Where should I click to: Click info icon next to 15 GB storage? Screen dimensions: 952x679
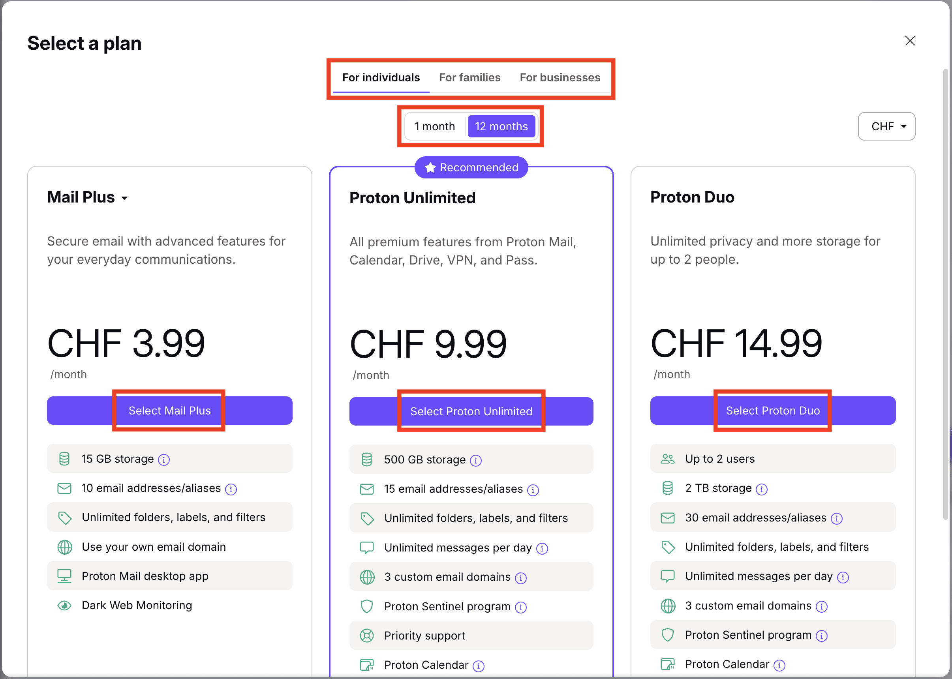coord(163,460)
